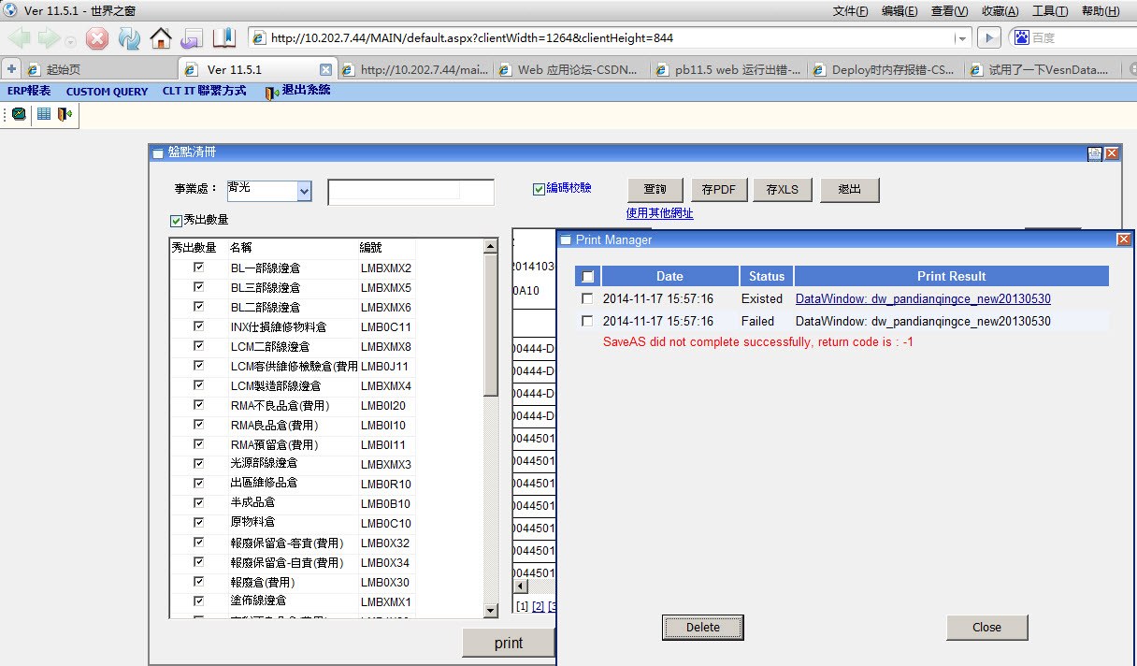This screenshot has height=666, width=1137.
Task: Uncheck the BL一部線邊倉 row checkbox
Action: (x=198, y=268)
